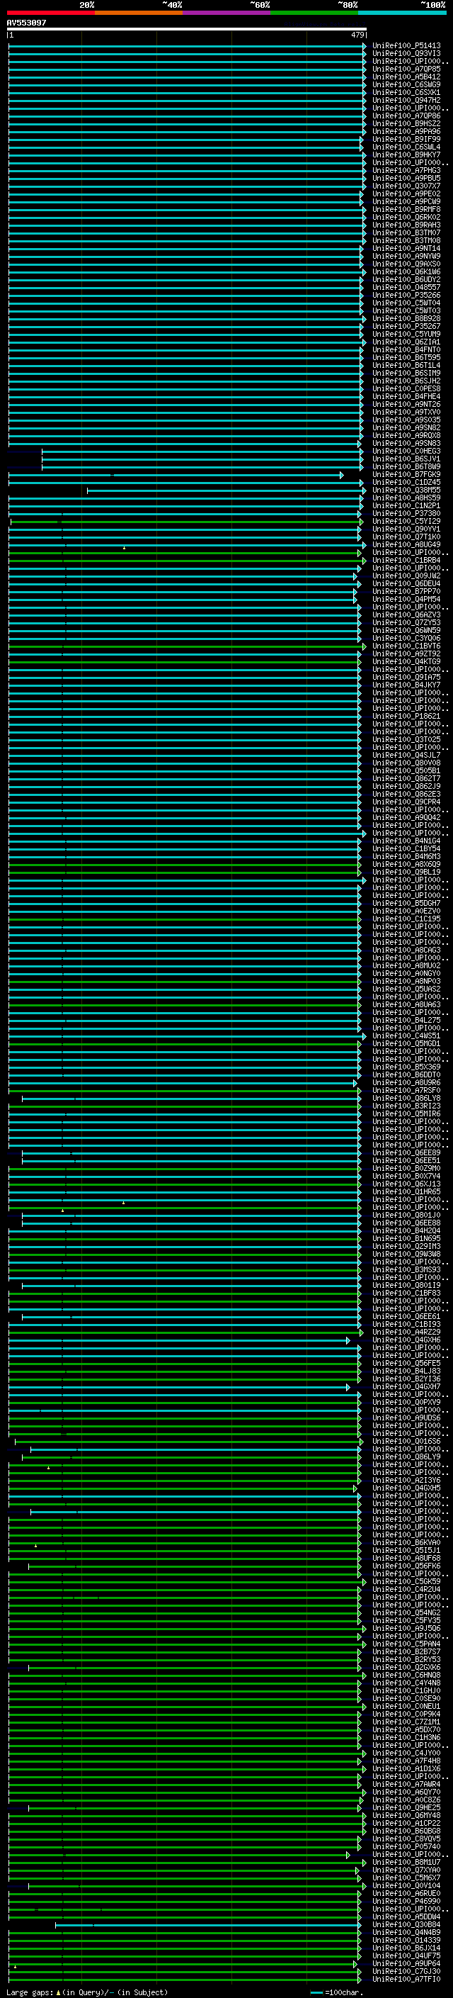453x1998 pixels.
Task: Click the UniRef100_Q38M55 hit label
Action: (x=406, y=490)
